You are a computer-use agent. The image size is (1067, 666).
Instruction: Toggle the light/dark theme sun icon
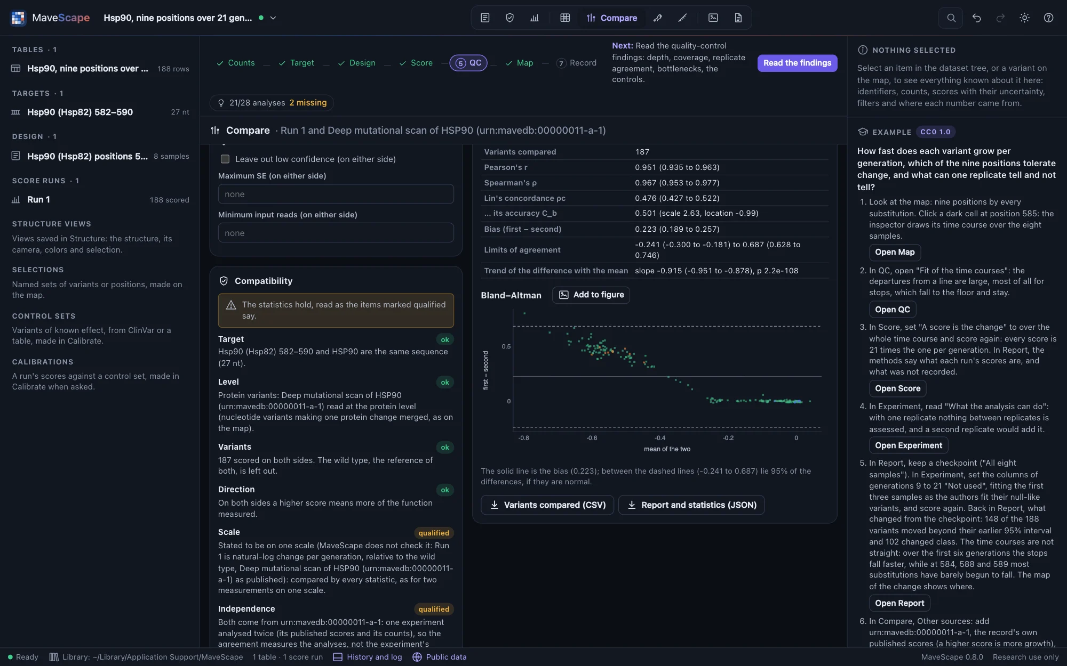coord(1024,18)
